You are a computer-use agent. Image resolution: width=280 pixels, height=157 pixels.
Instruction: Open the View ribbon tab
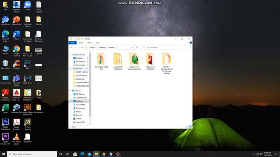pos(98,43)
